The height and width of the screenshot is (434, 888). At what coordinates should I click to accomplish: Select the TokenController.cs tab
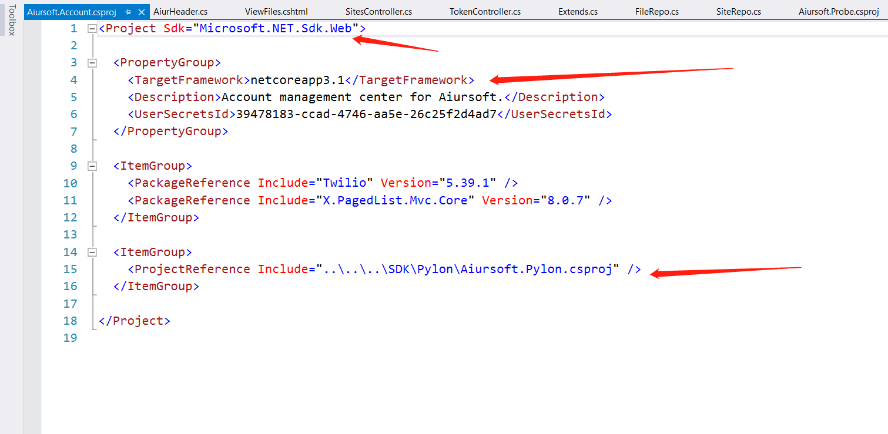(485, 12)
